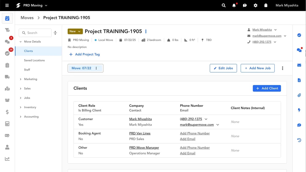The width and height of the screenshot is (306, 172).
Task: Click the Add New Job button
Action: point(257,68)
